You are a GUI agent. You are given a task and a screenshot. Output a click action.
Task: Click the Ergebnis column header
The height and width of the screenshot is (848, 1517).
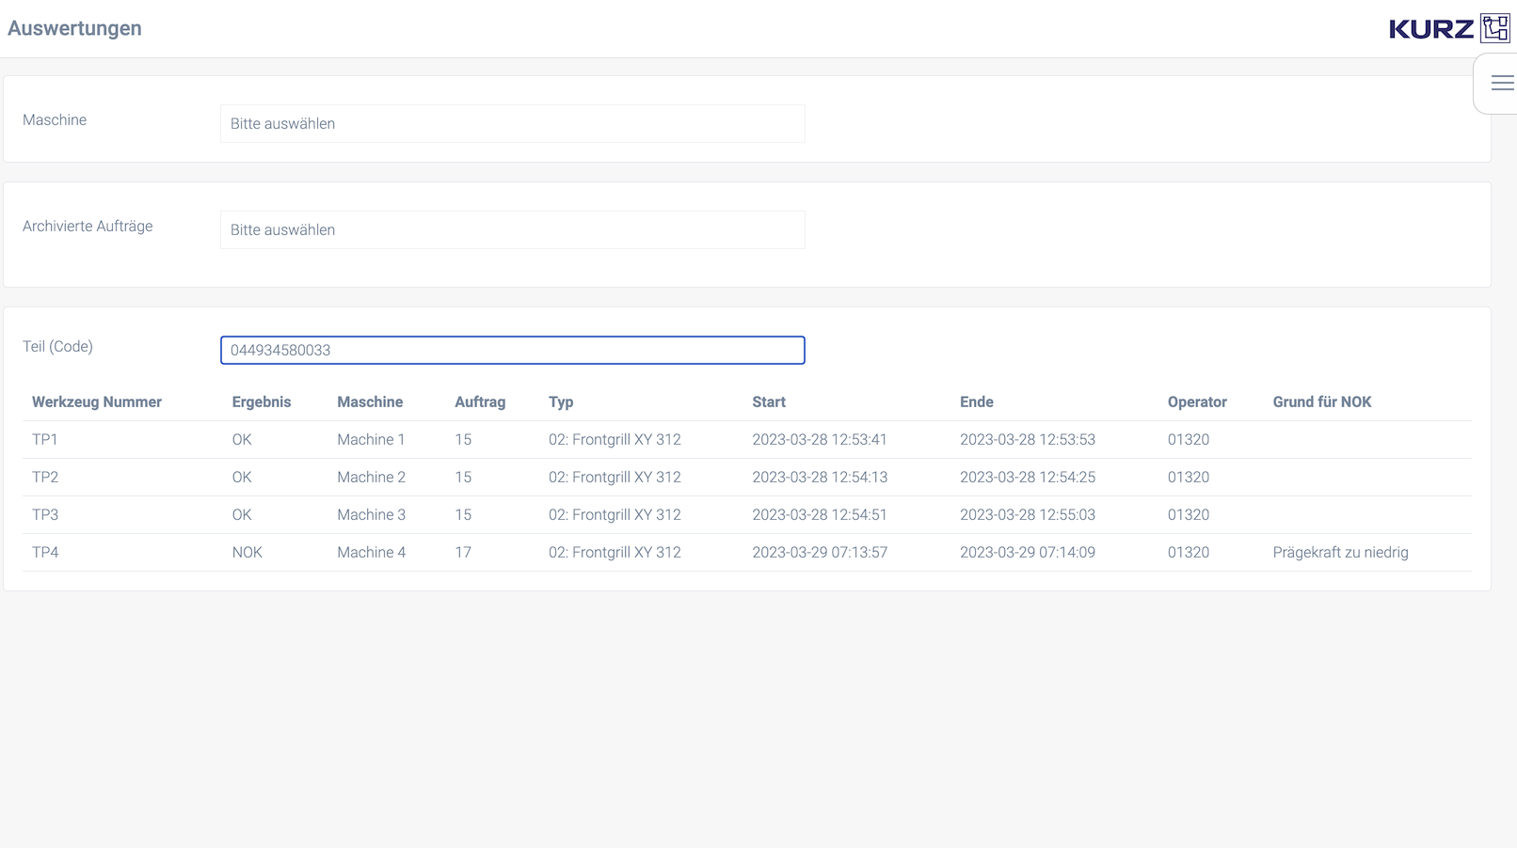point(262,402)
